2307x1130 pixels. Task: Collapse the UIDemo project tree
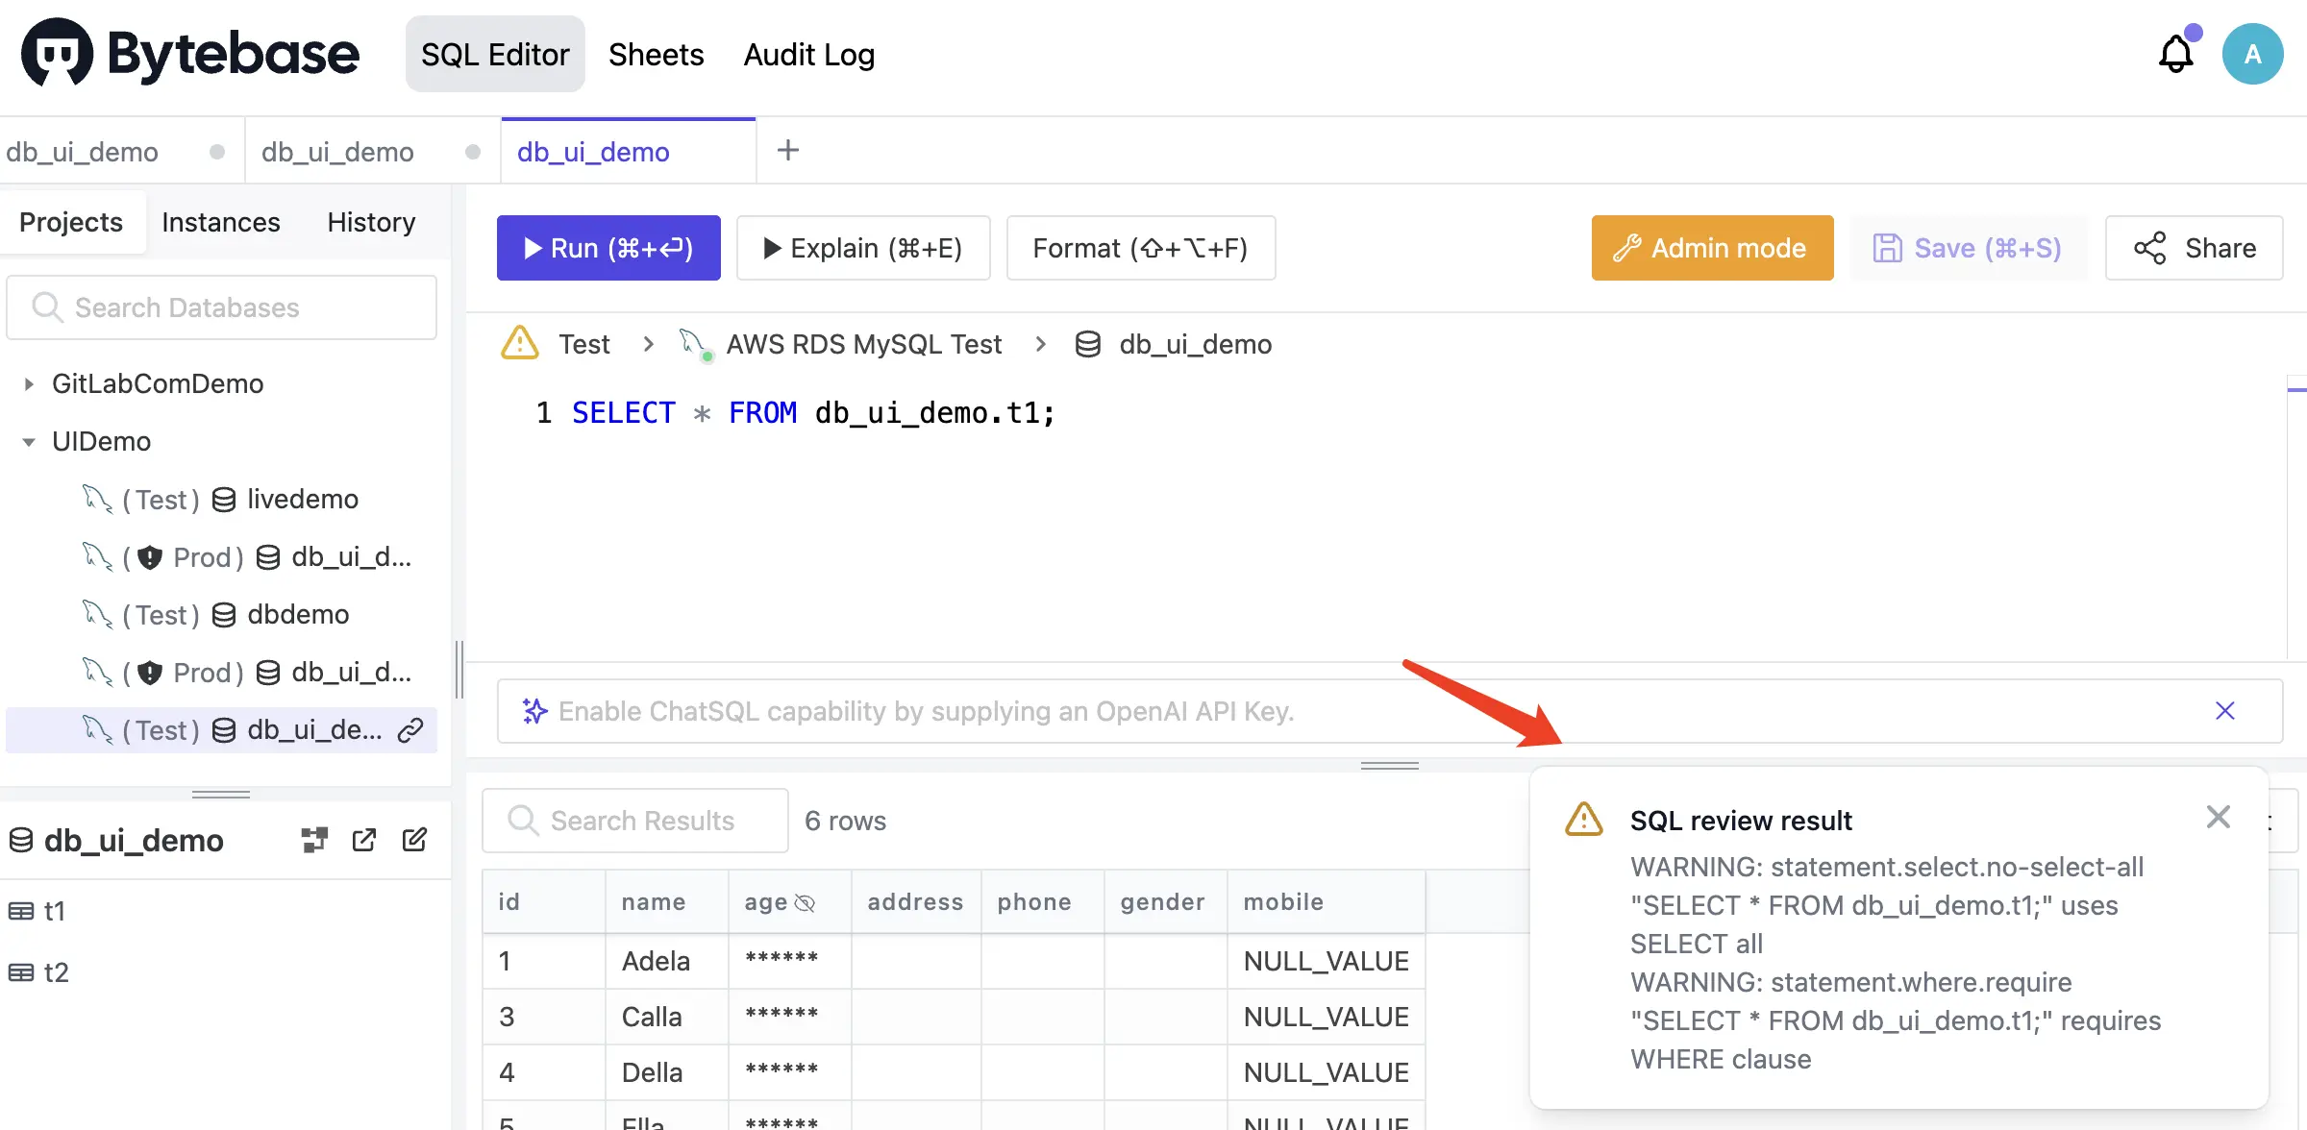[26, 441]
